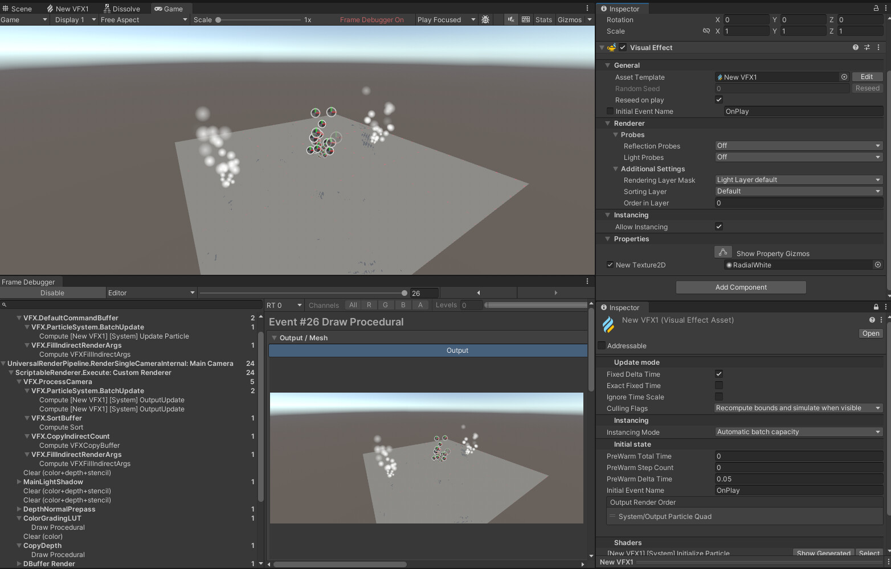This screenshot has height=569, width=891.
Task: Open the Light Probes dropdown
Action: pos(798,157)
